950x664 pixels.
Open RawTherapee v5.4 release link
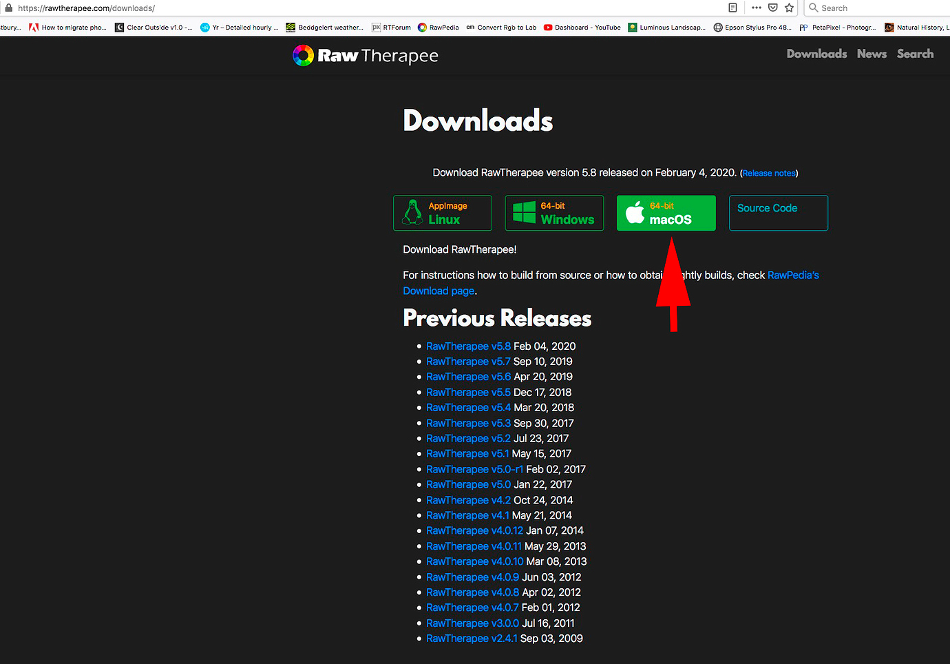468,408
